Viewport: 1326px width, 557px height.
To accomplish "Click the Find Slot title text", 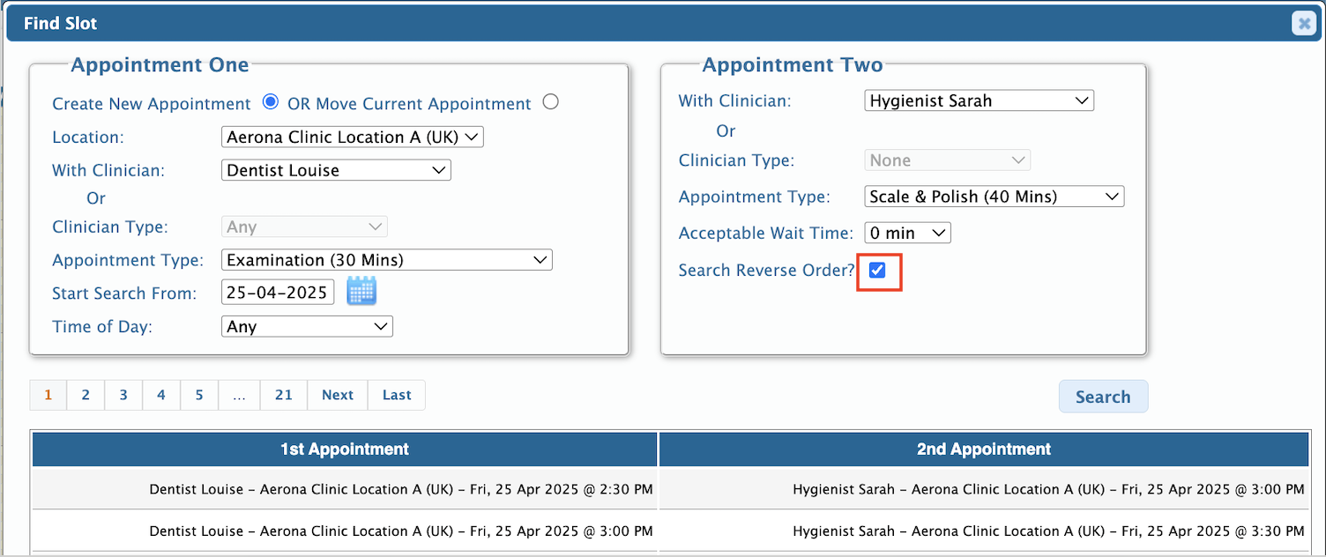I will (61, 24).
